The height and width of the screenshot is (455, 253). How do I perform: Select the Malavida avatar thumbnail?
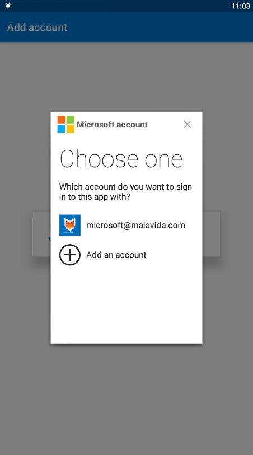tap(70, 225)
